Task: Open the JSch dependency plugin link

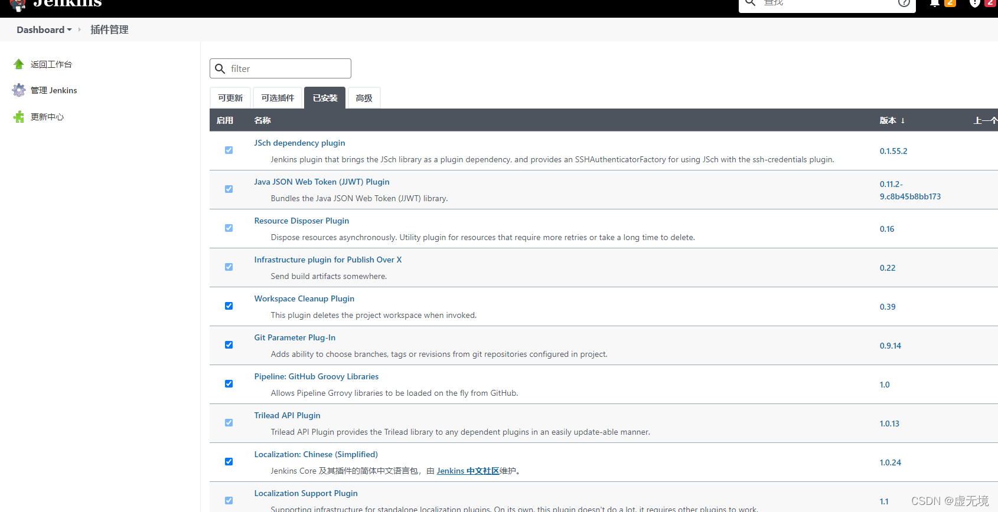Action: point(299,143)
